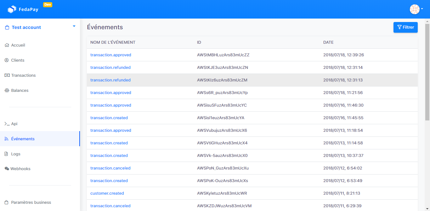This screenshot has width=430, height=211.
Task: Open the customer.created event link
Action: pyautogui.click(x=107, y=193)
